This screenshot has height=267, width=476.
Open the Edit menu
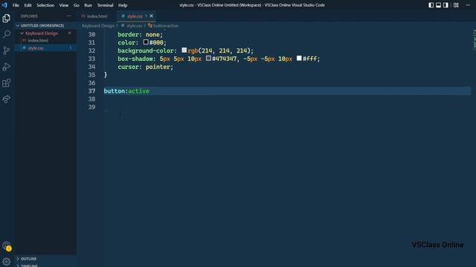28,5
